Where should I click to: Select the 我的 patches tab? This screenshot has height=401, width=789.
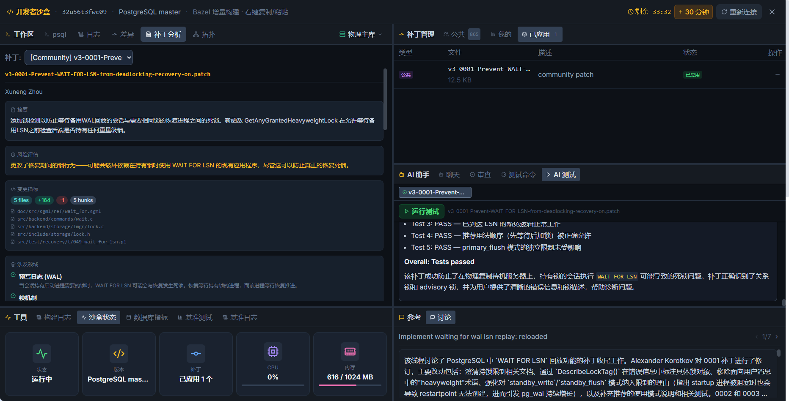pos(501,34)
